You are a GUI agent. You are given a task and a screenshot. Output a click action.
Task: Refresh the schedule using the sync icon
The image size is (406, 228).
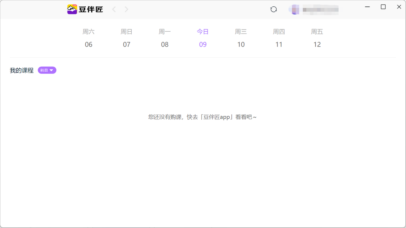273,9
